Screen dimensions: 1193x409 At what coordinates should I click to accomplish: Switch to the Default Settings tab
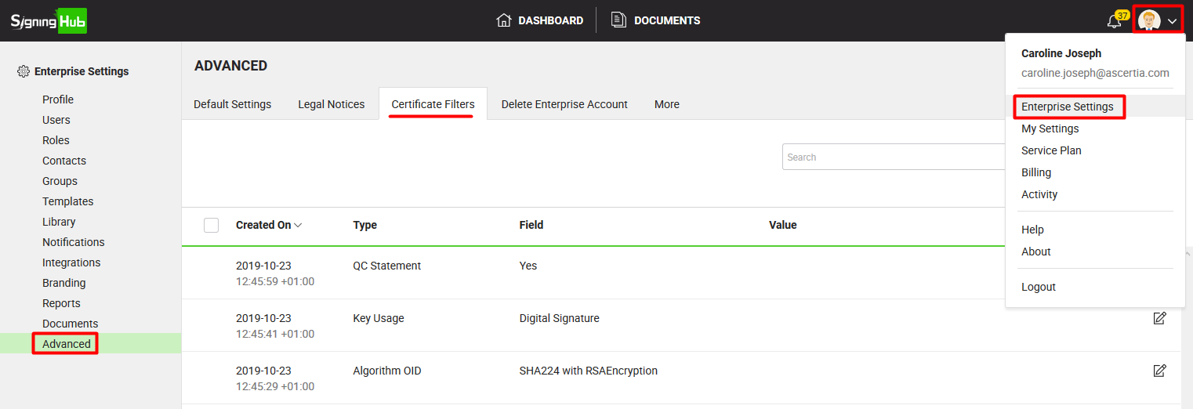point(232,104)
